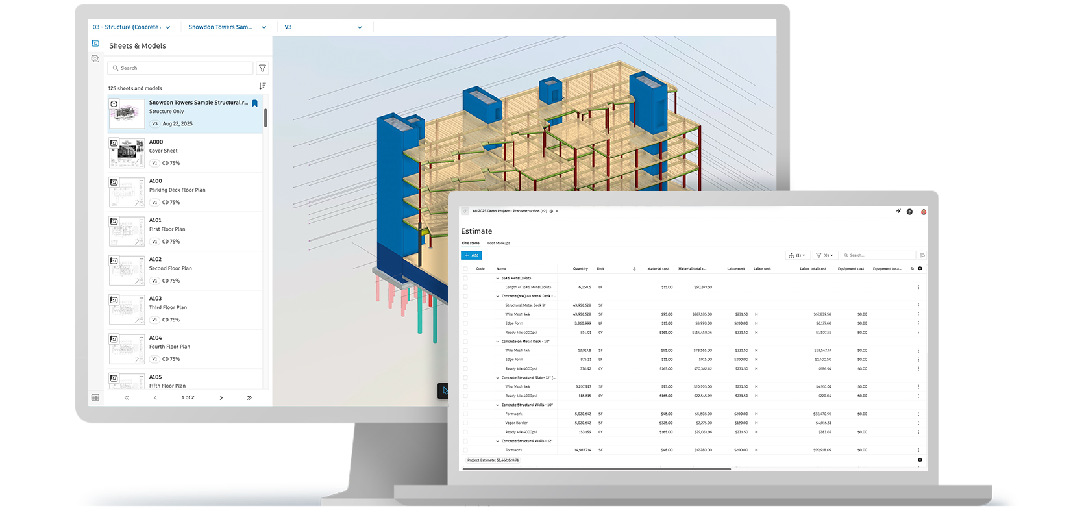This screenshot has width=1071, height=515.
Task: Click the bookmark icon on Snowdon Towers model
Action: (x=255, y=103)
